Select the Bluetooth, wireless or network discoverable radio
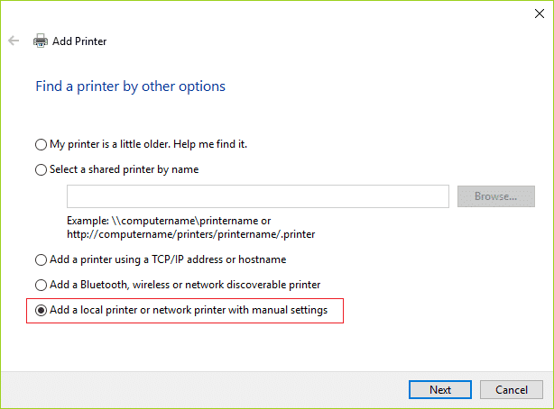The height and width of the screenshot is (409, 554). [40, 286]
